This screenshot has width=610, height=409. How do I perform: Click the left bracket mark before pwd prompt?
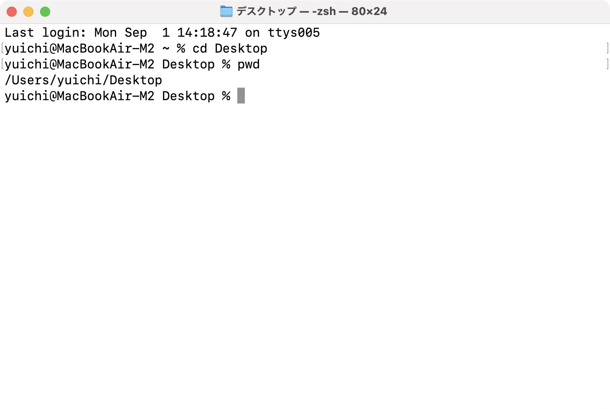click(x=3, y=64)
